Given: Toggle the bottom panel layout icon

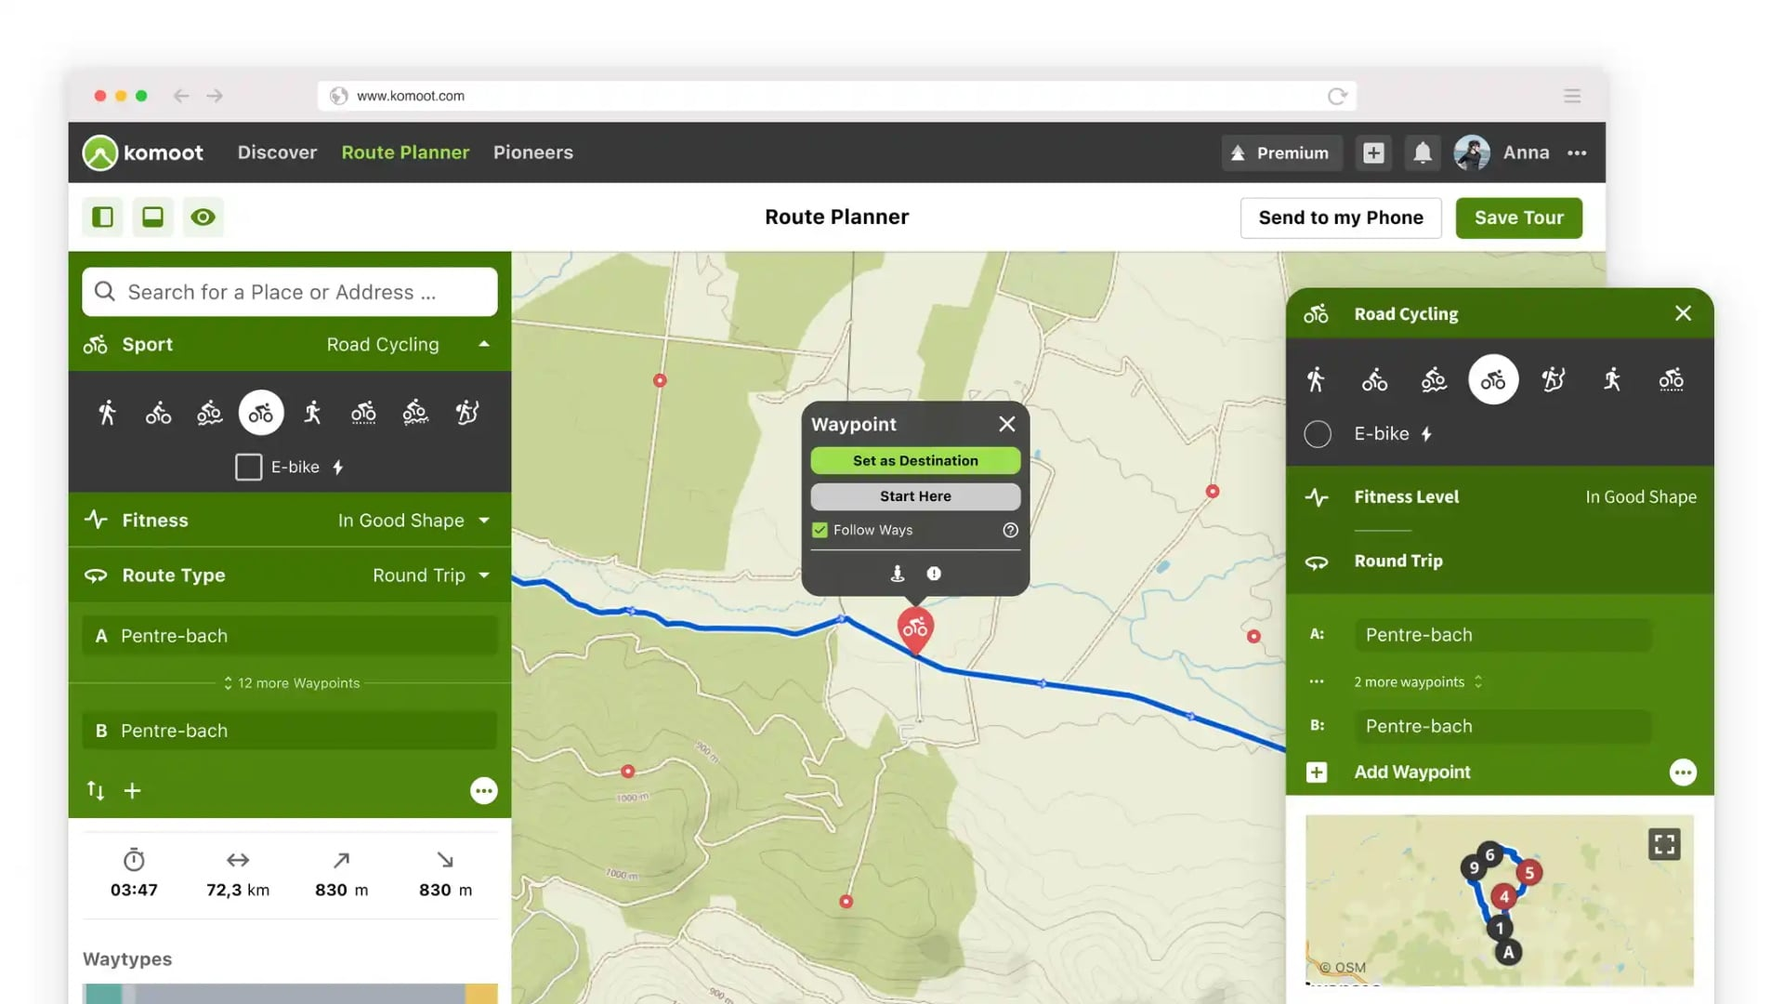Looking at the screenshot, I should 152,218.
